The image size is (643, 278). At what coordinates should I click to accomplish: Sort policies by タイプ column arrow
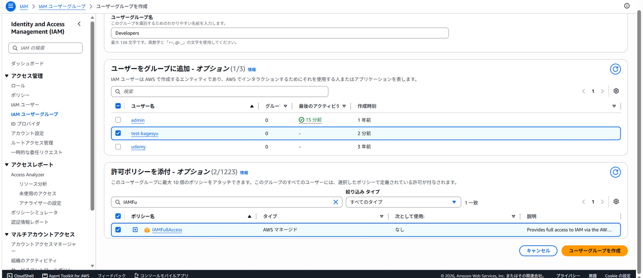pyautogui.click(x=381, y=217)
